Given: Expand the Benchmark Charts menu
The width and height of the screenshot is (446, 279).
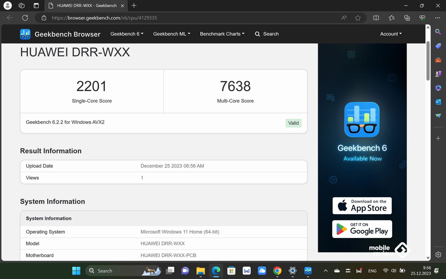Looking at the screenshot, I should (x=222, y=34).
